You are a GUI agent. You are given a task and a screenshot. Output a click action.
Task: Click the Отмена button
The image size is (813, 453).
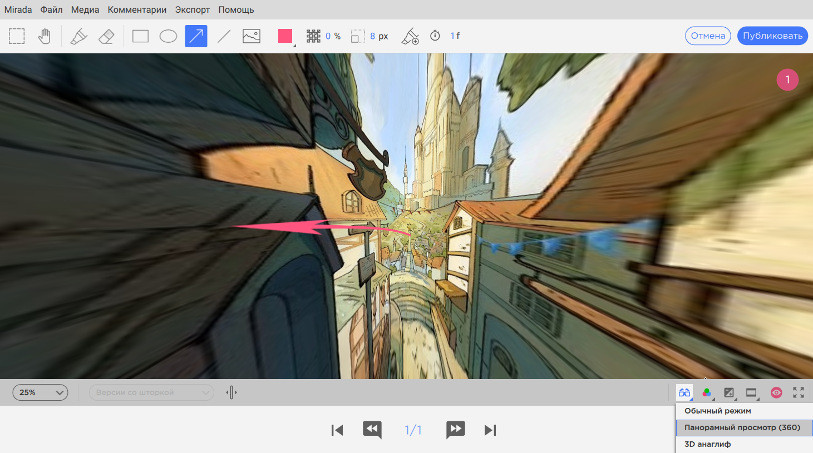[x=708, y=36]
